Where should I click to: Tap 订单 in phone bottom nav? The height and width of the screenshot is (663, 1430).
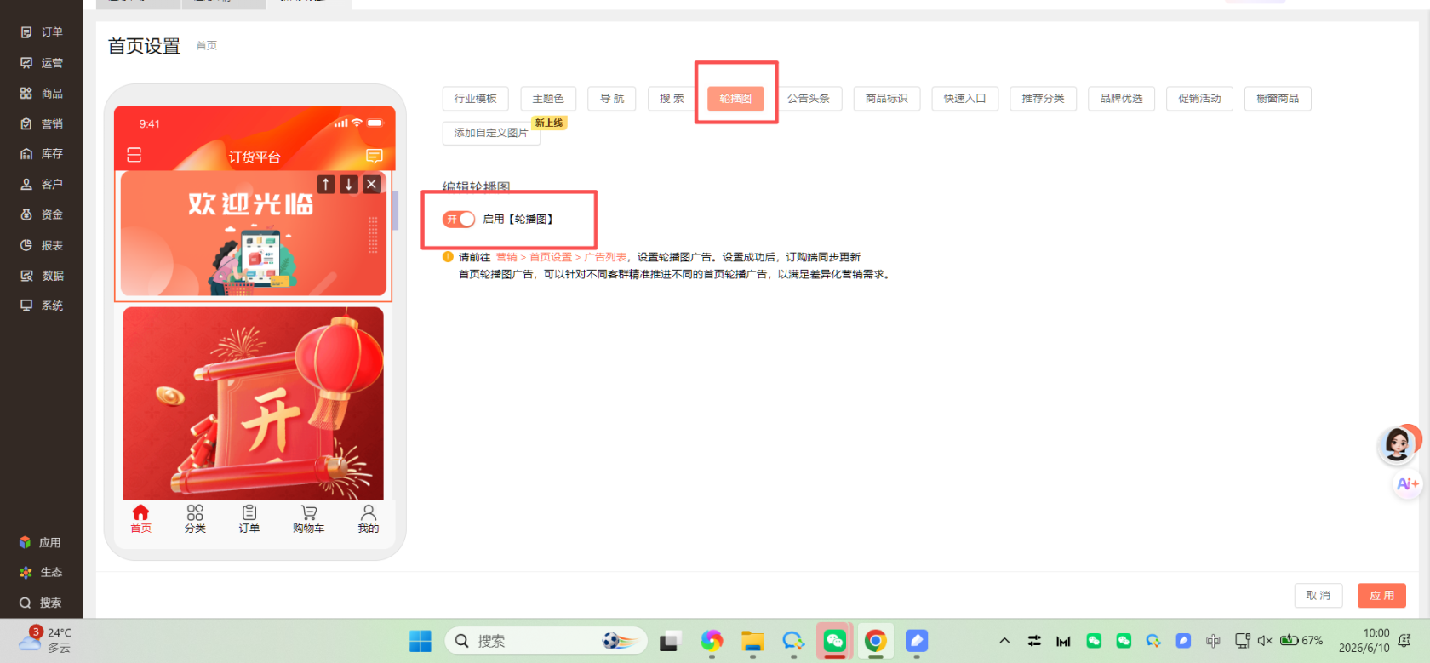[x=249, y=518]
